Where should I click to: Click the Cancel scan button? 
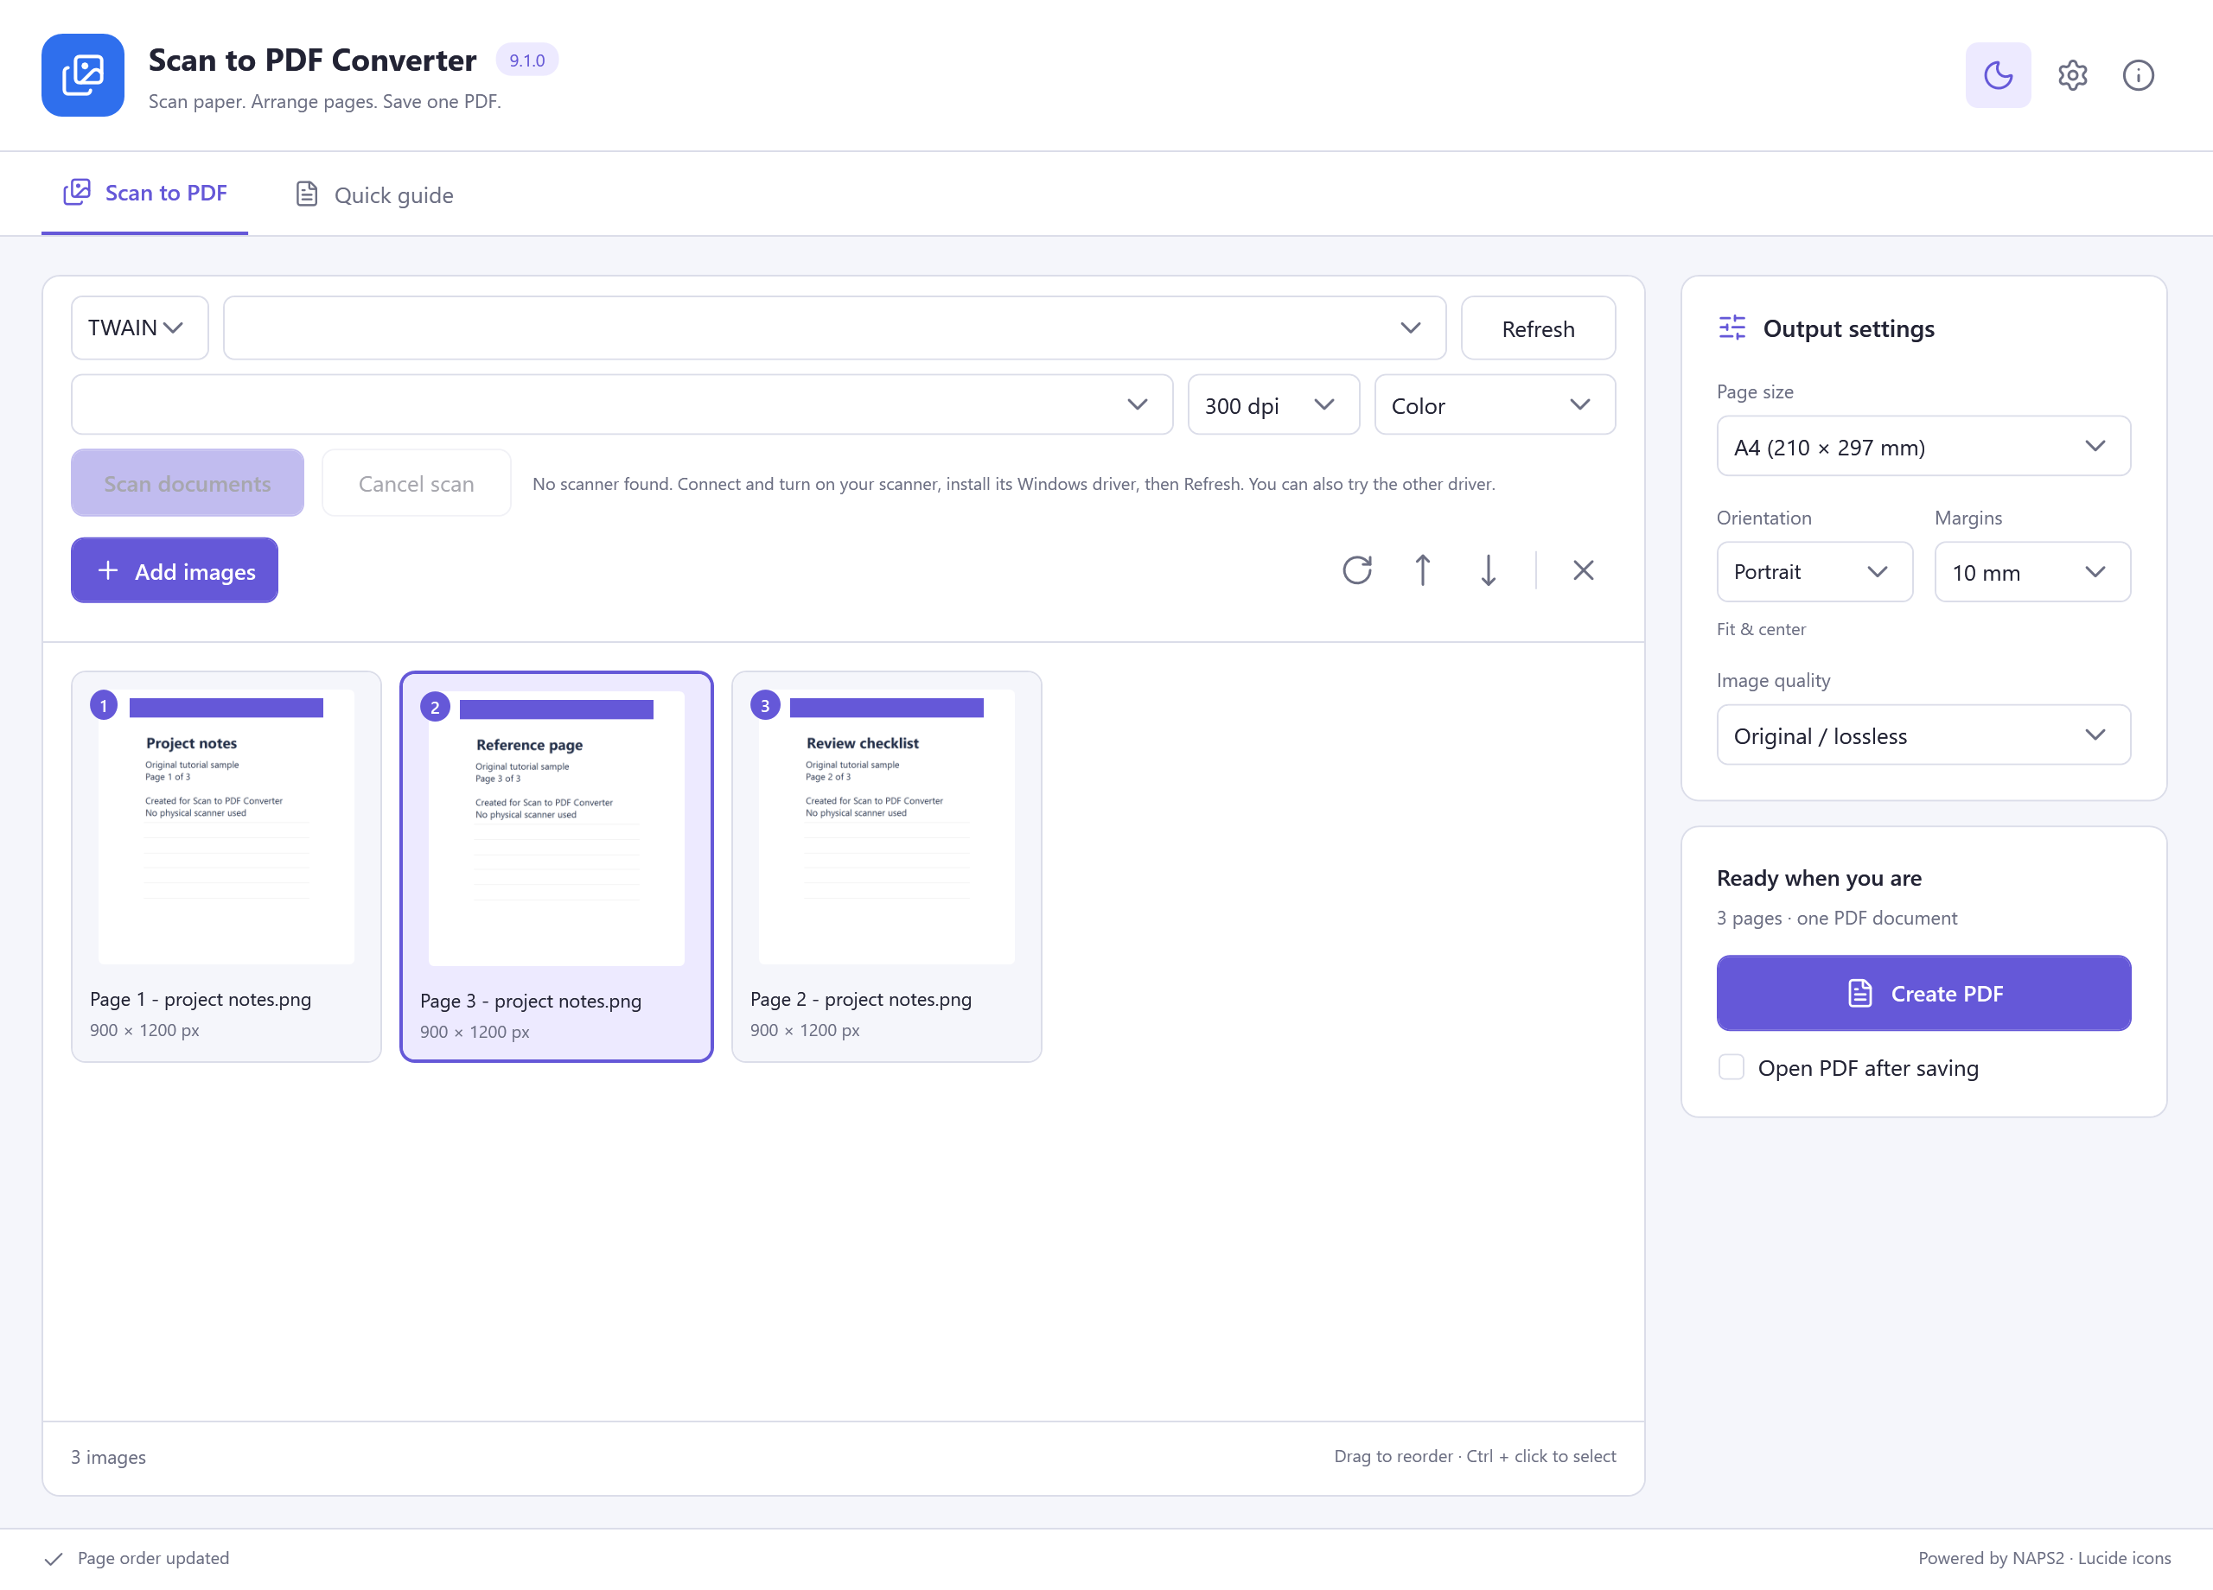pyautogui.click(x=416, y=483)
